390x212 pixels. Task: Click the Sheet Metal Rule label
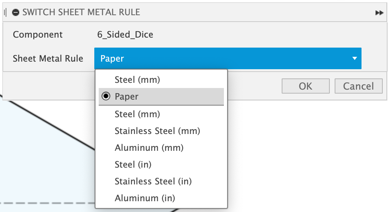(x=48, y=58)
